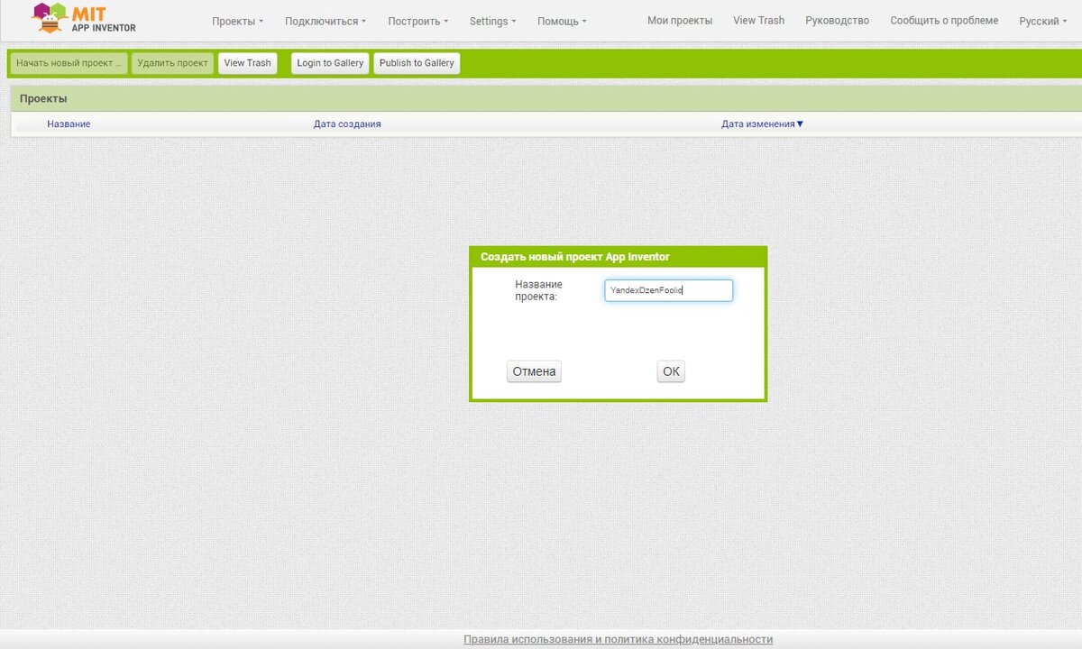This screenshot has width=1082, height=649.
Task: Confirm new project with OK button
Action: (671, 371)
